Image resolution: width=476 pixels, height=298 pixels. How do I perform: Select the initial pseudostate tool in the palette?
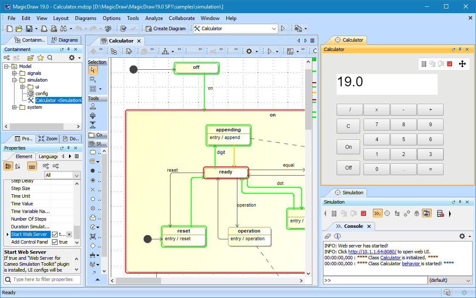coord(93,170)
